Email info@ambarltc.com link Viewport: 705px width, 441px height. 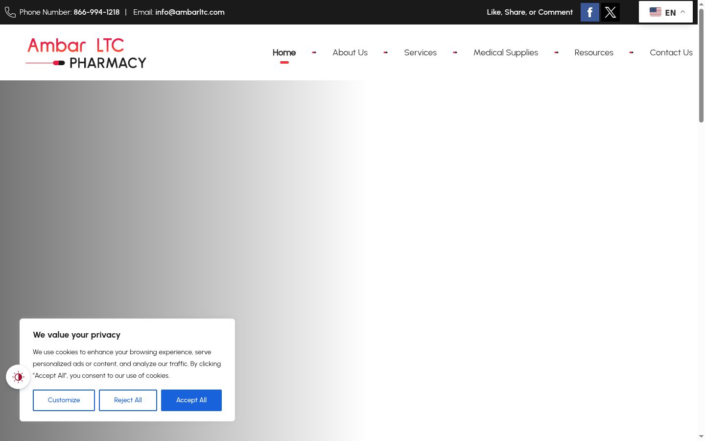pos(190,12)
